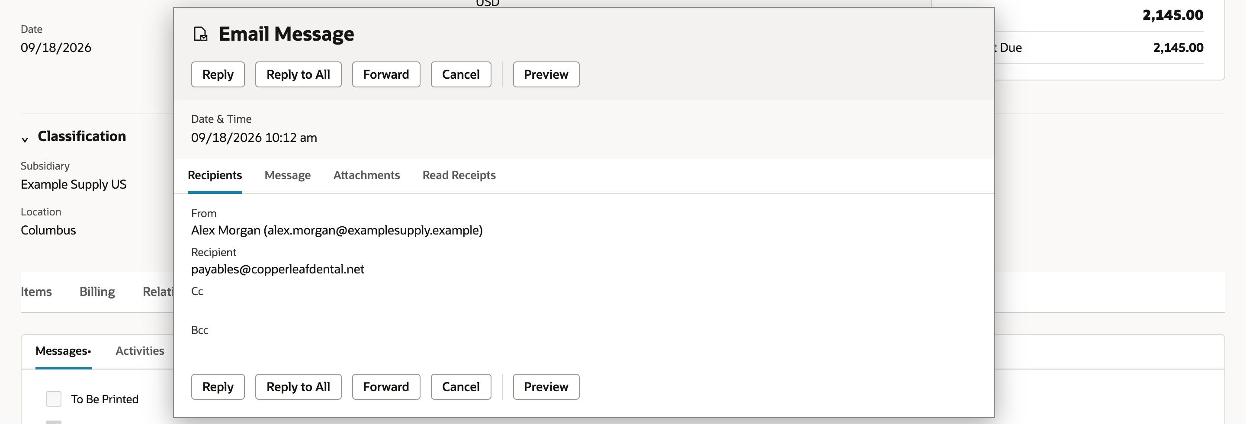Click the Columbus location value
The image size is (1246, 424).
(48, 230)
